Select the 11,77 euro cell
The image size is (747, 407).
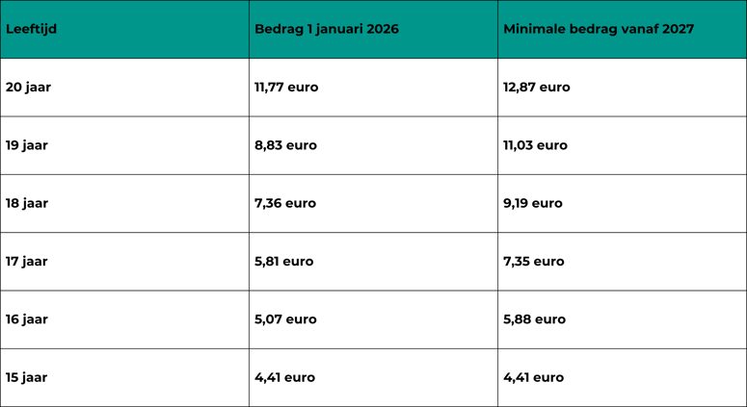(286, 88)
